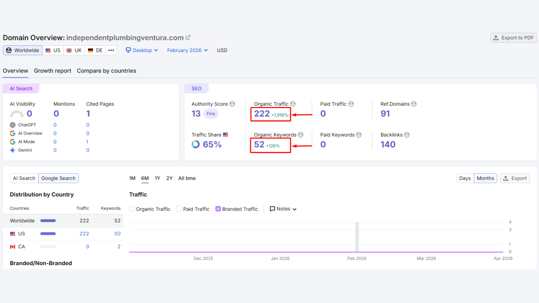Enable the Organic Traffic checkbox
The height and width of the screenshot is (303, 539).
coord(132,209)
